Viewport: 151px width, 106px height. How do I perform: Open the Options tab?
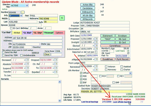click(59, 33)
